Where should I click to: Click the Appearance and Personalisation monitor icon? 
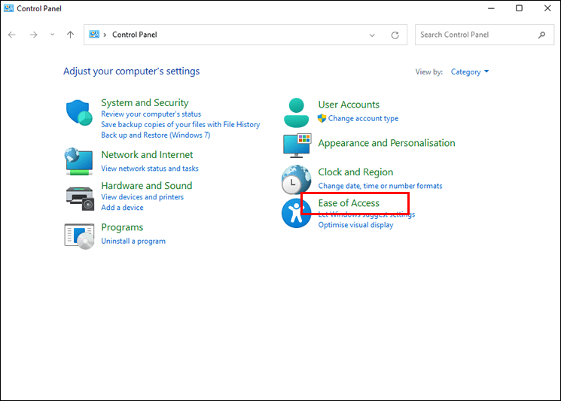coord(296,144)
